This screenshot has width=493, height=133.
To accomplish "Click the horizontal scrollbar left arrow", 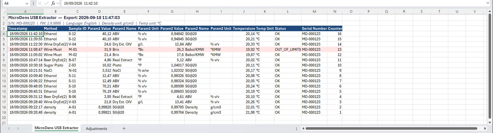I will (303, 128).
